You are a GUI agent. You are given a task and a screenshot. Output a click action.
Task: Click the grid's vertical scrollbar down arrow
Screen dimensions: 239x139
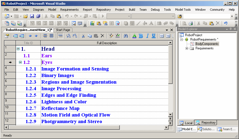pos(170,114)
